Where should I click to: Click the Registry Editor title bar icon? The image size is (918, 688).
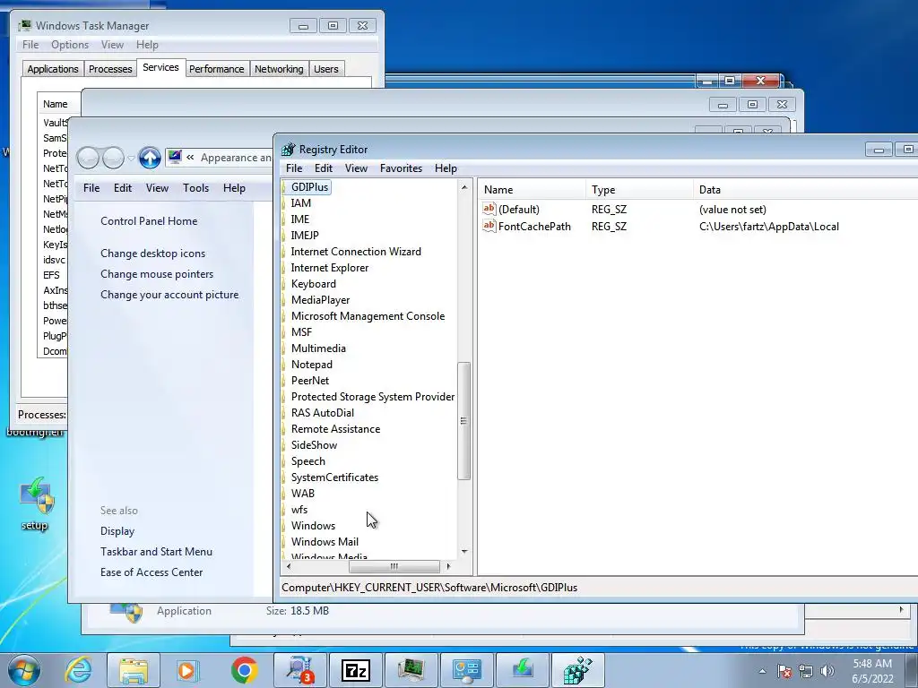pyautogui.click(x=288, y=150)
